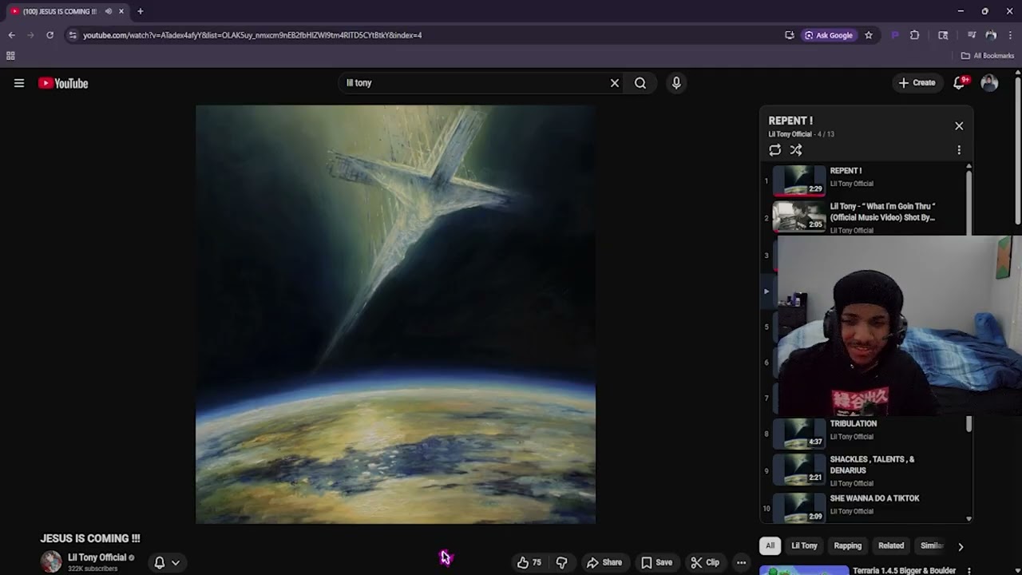
Task: Open the Chrome three-dot menu
Action: 1011,35
